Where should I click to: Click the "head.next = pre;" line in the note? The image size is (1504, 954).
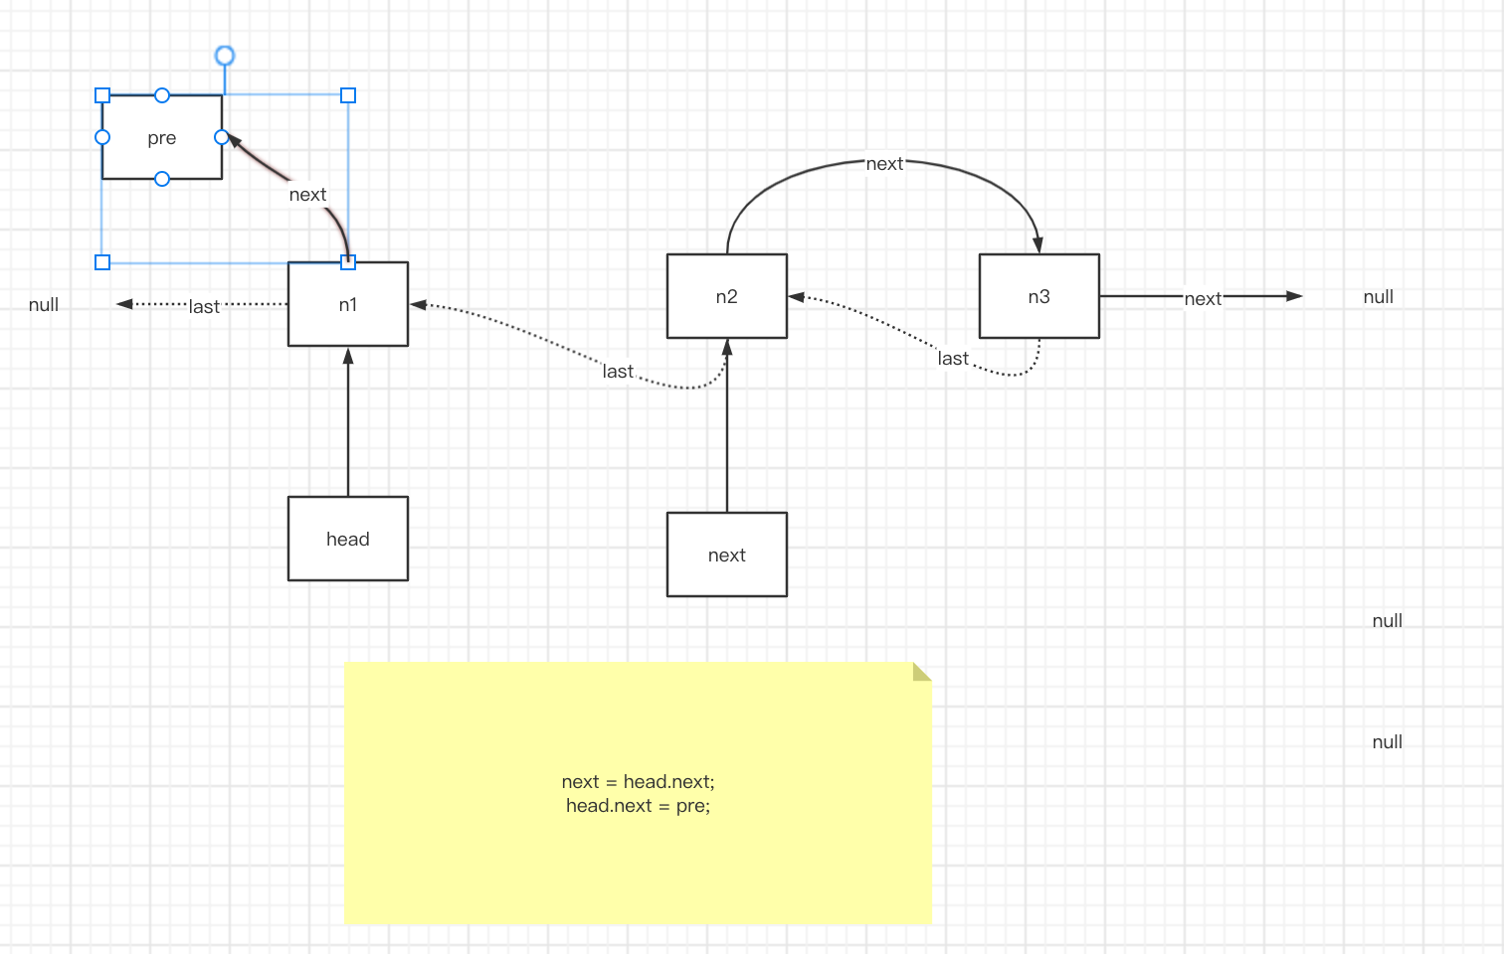tap(639, 806)
